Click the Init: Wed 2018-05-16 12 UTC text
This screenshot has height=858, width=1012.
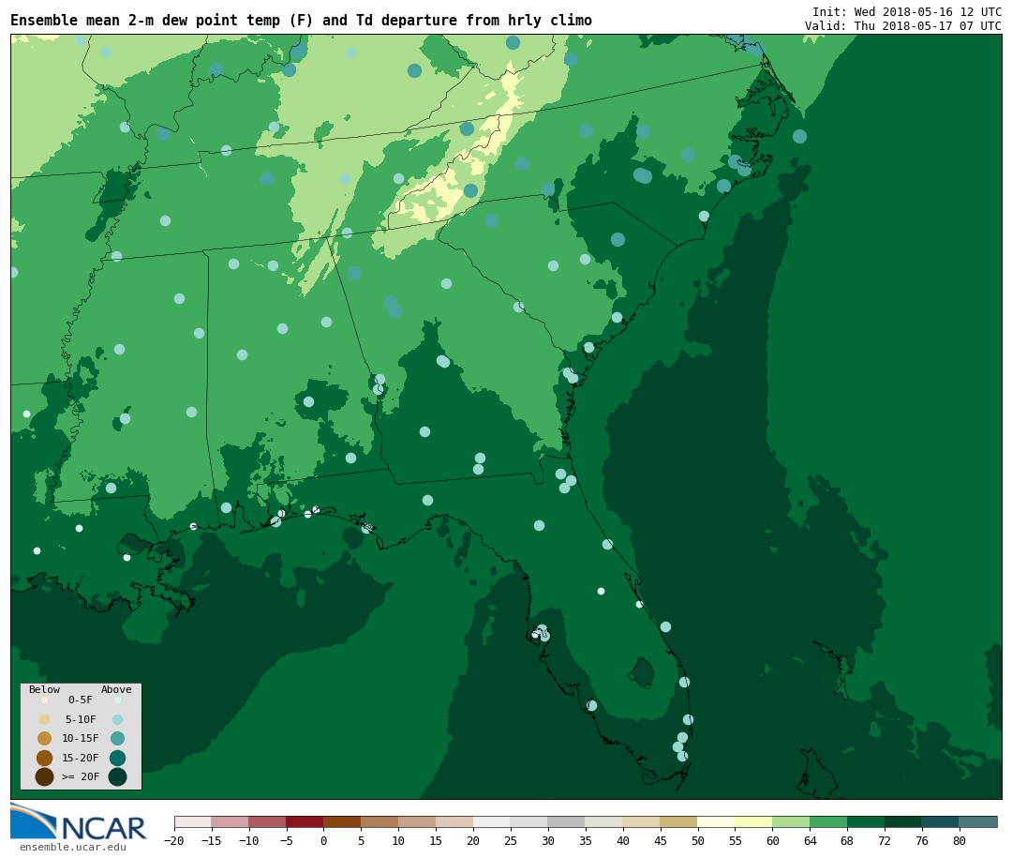tap(907, 12)
